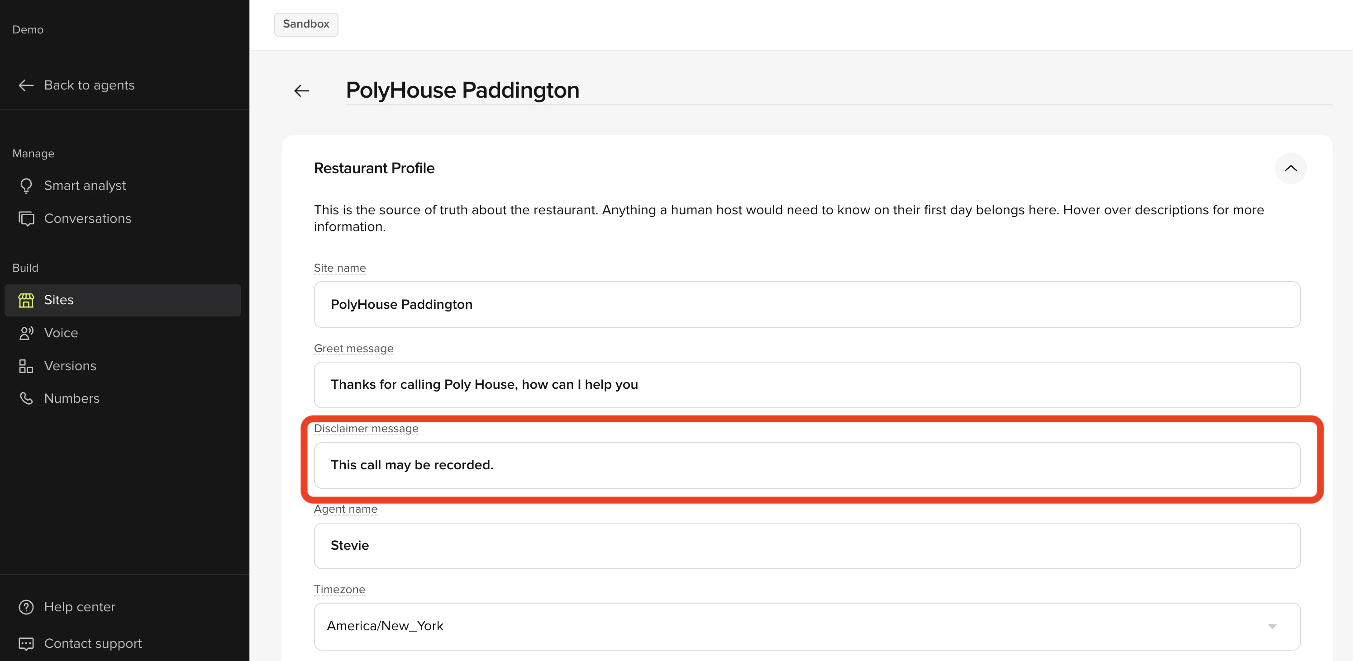Edit the Agent name Stevie field
This screenshot has height=661, width=1353.
click(807, 546)
